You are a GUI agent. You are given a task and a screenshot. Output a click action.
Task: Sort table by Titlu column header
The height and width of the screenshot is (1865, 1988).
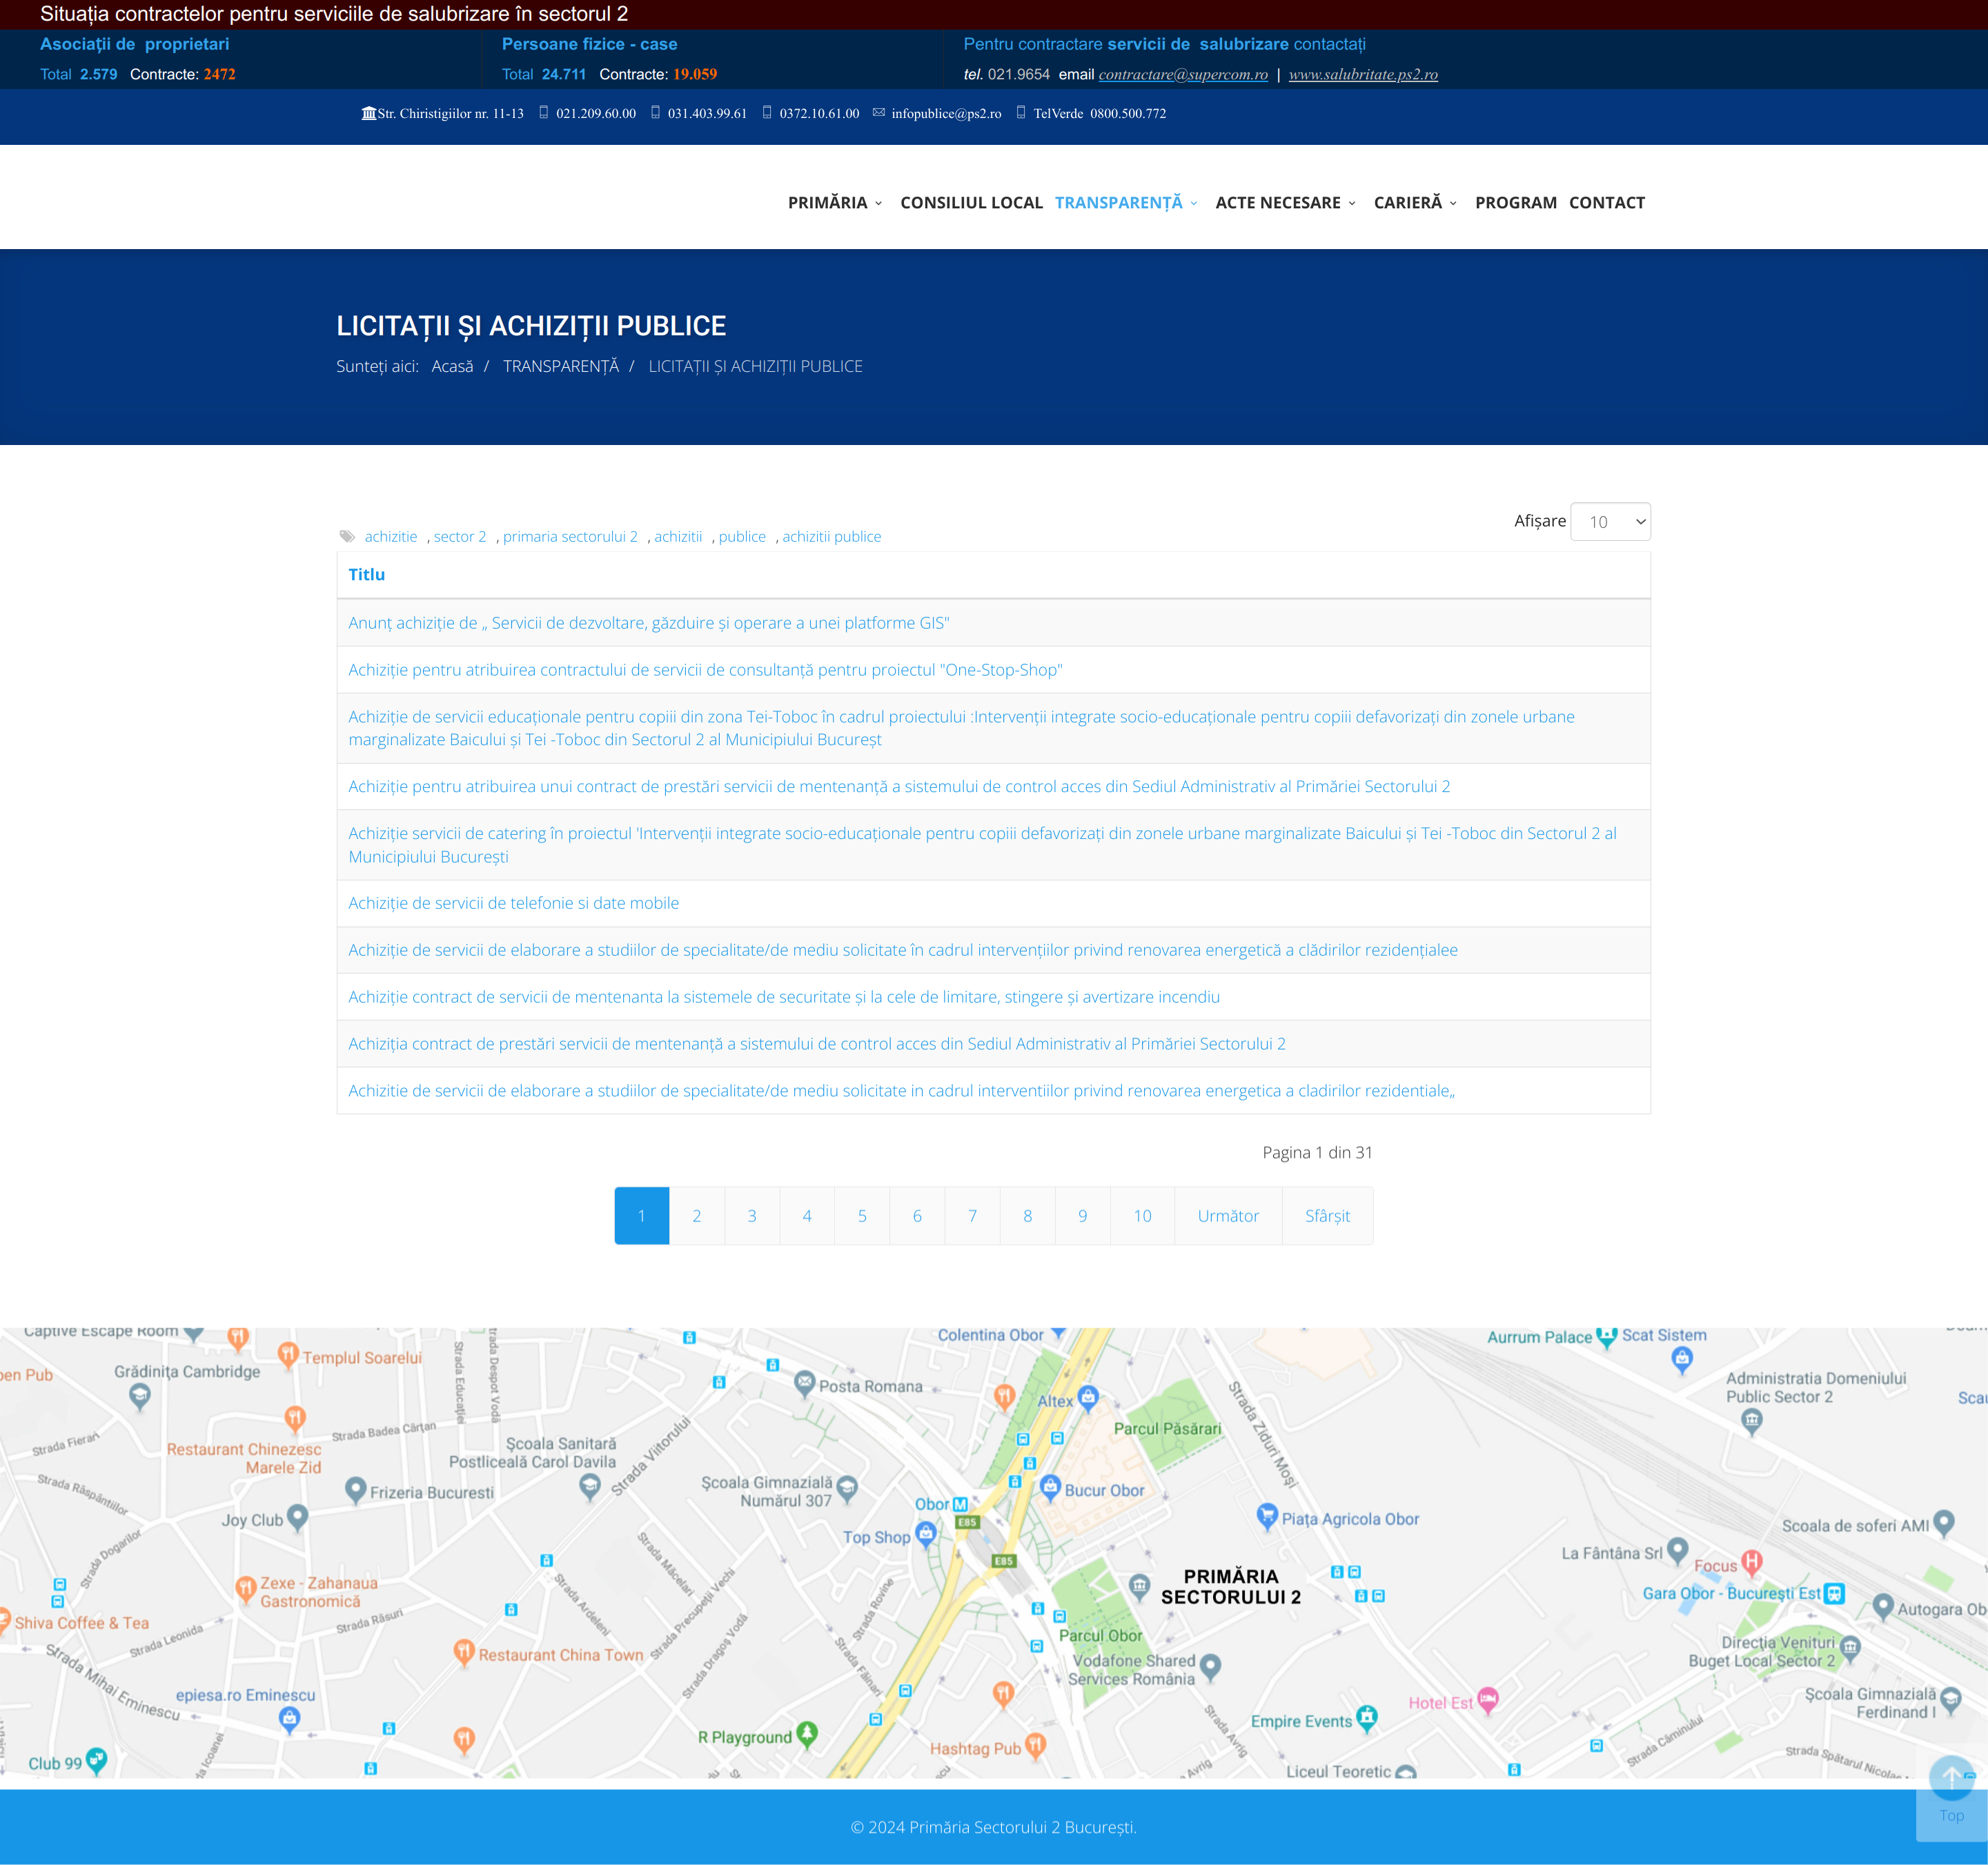tap(366, 574)
